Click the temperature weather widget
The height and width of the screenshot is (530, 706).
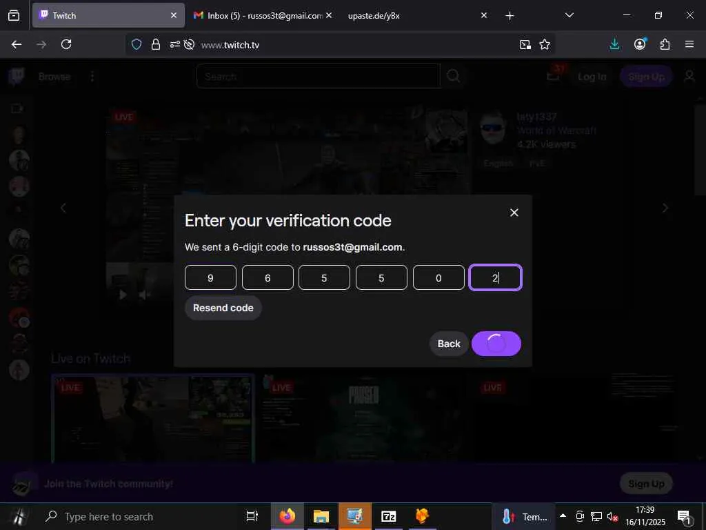point(524,516)
